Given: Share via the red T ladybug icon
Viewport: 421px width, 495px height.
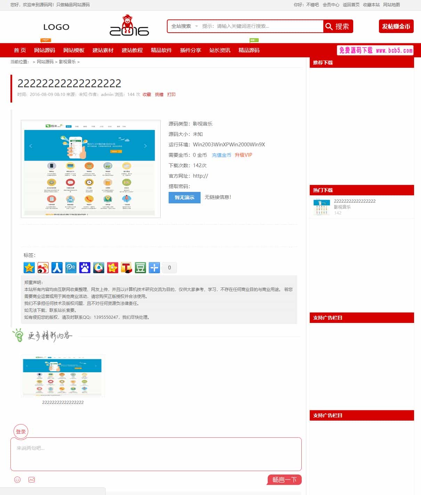Looking at the screenshot, I should (x=127, y=268).
